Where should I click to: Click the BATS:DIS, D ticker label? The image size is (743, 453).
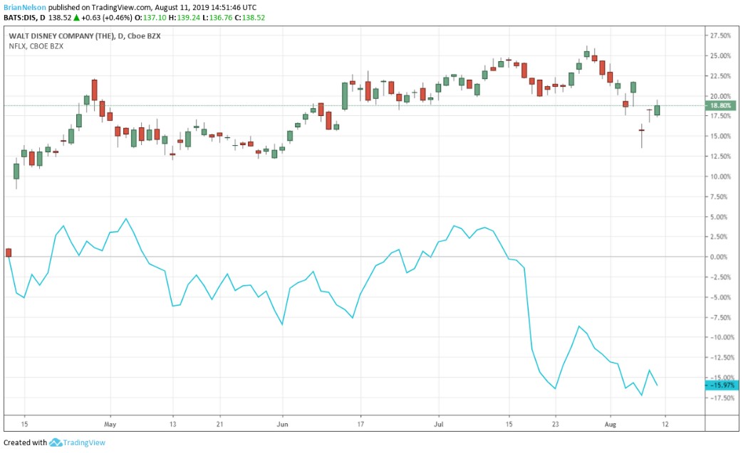pyautogui.click(x=25, y=17)
